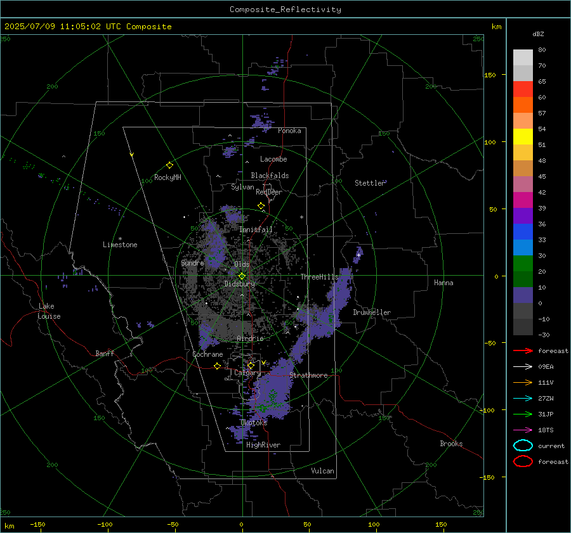Select the blue 36-33 dBZ swatch
This screenshot has width=571, height=533.
click(x=523, y=231)
